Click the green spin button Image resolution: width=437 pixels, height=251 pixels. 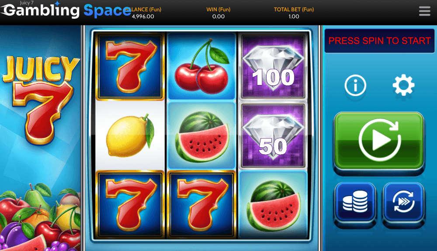(x=379, y=141)
